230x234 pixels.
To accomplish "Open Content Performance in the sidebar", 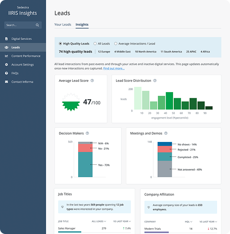I will point(23,56).
